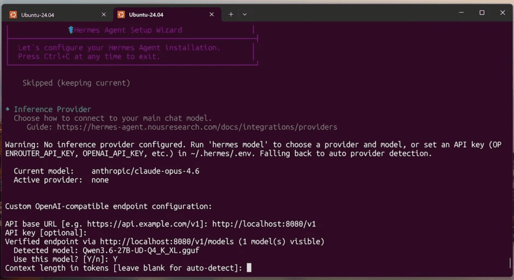The image size is (514, 280).
Task: Open a new terminal tab
Action: (231, 14)
